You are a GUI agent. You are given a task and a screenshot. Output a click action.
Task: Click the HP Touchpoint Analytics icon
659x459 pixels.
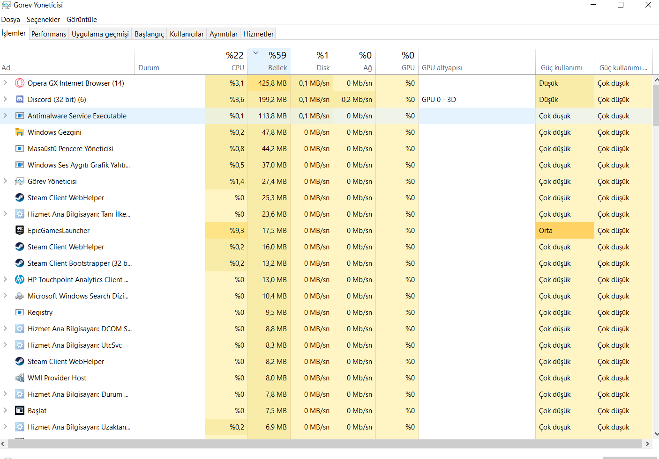point(19,280)
